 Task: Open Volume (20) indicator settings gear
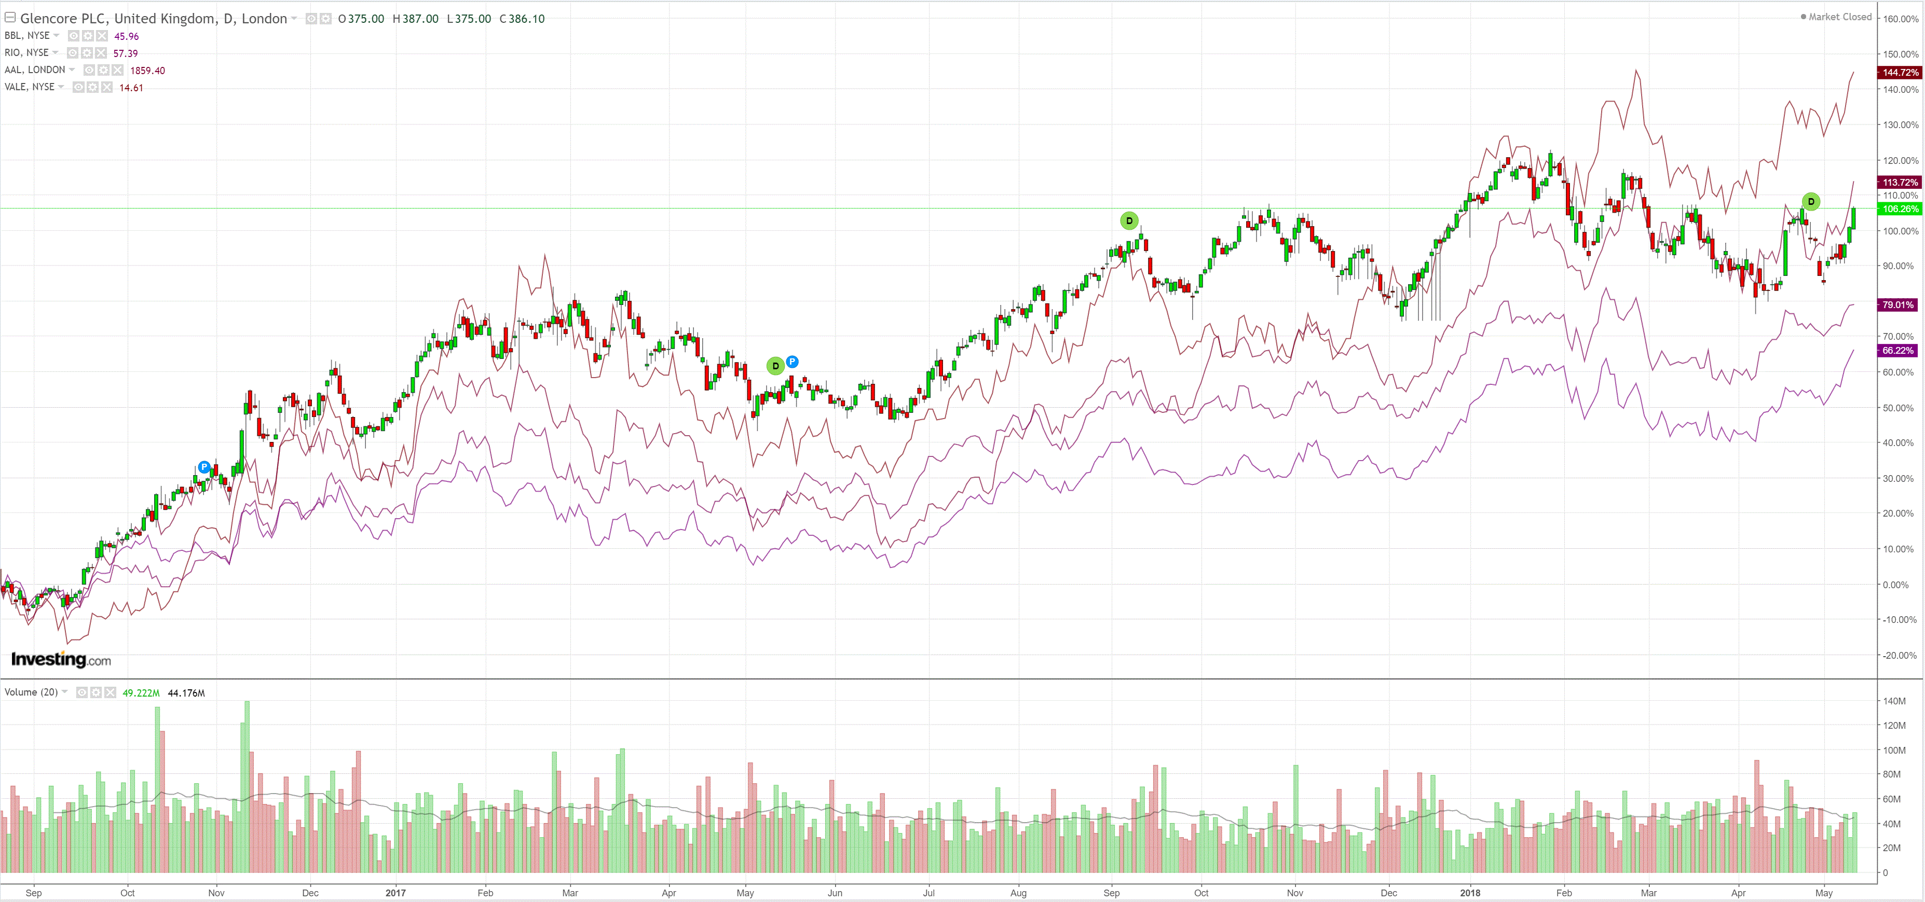coord(95,693)
